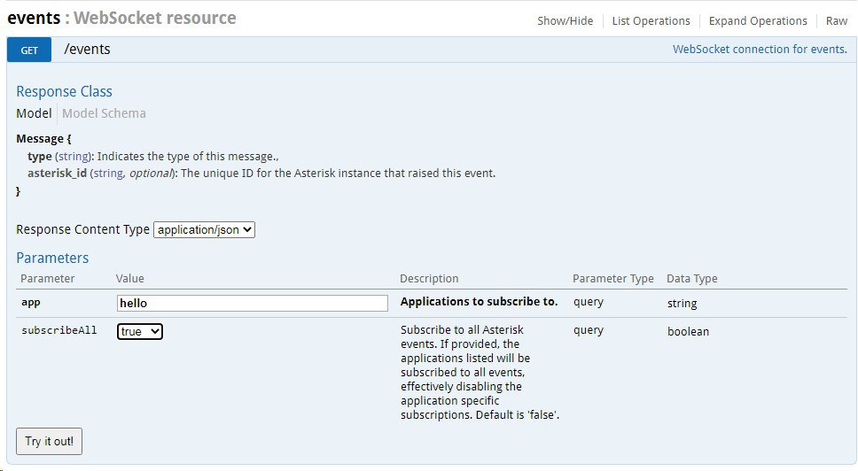Click the Data Type column header

click(691, 279)
